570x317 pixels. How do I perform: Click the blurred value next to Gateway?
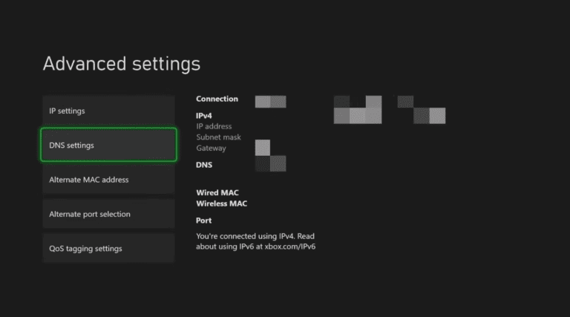click(263, 147)
